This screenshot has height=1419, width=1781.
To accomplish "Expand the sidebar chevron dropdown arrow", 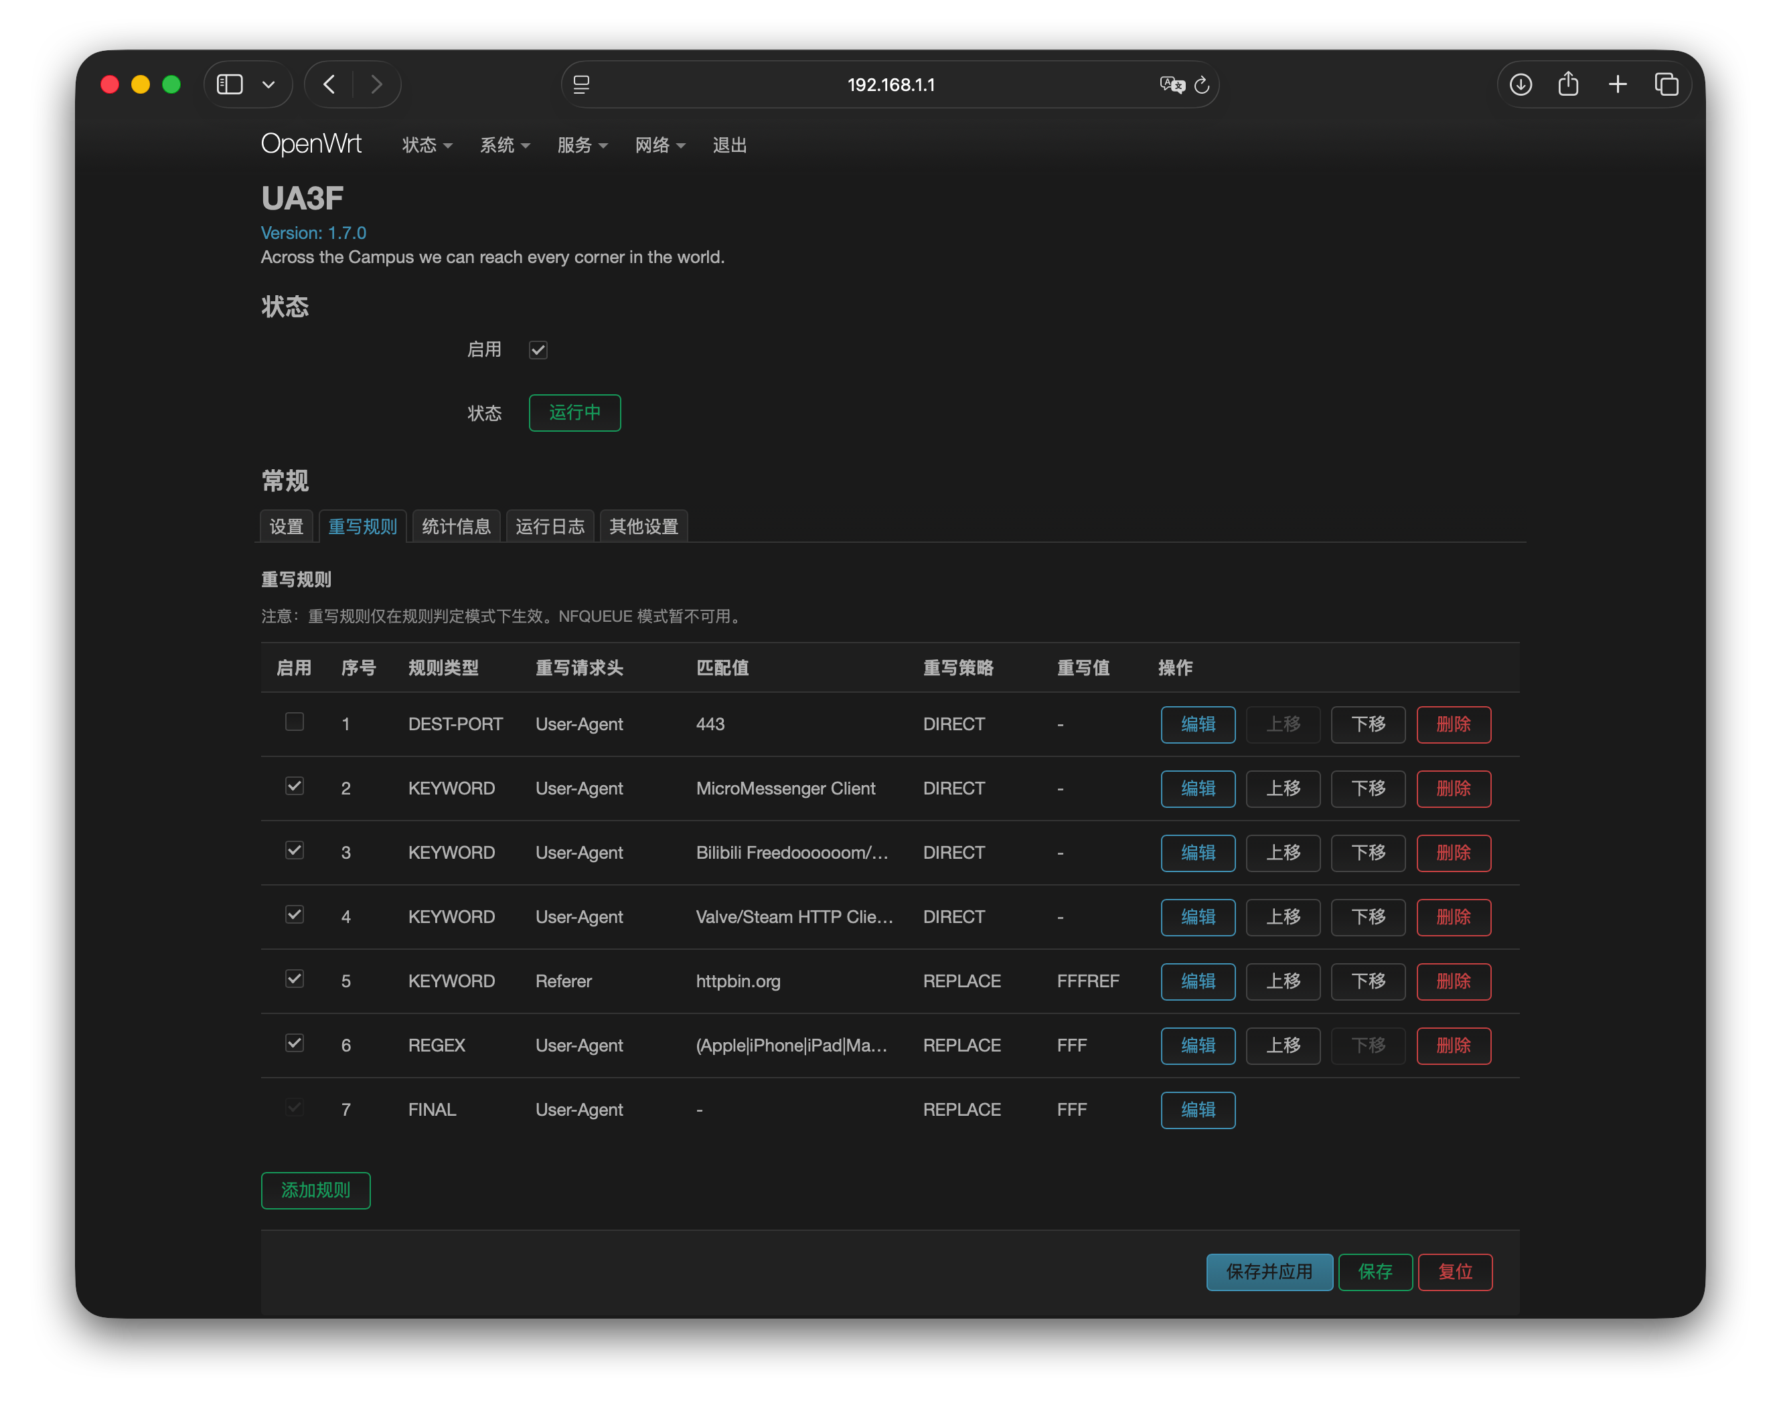I will tap(268, 84).
